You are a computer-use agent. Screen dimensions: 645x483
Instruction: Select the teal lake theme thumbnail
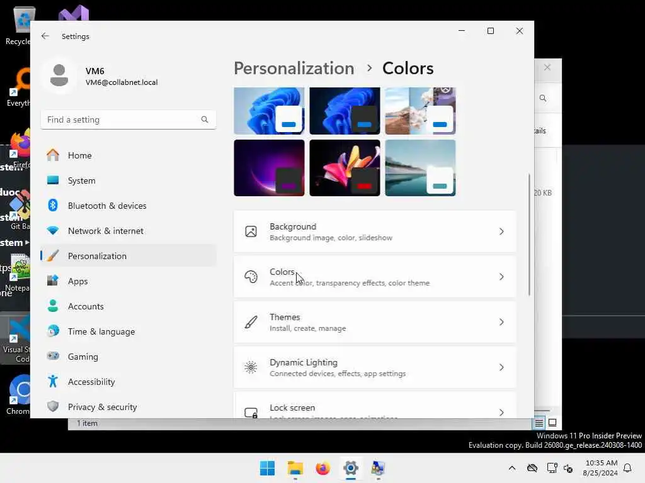tap(420, 167)
